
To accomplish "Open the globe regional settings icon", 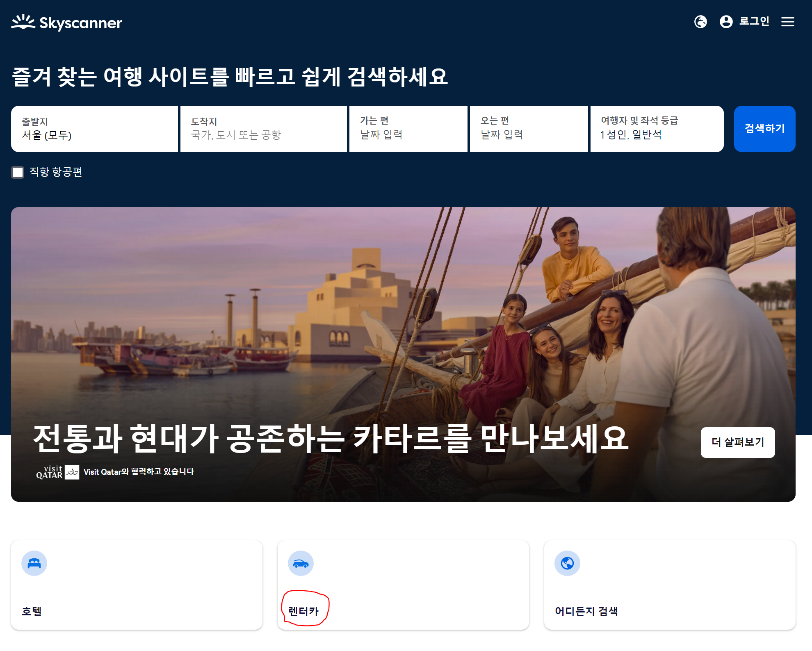I will click(700, 22).
